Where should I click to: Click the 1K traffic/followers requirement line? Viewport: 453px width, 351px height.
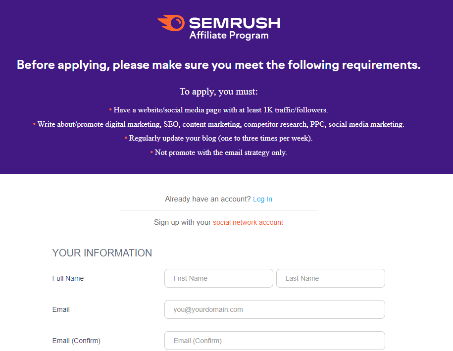[218, 110]
